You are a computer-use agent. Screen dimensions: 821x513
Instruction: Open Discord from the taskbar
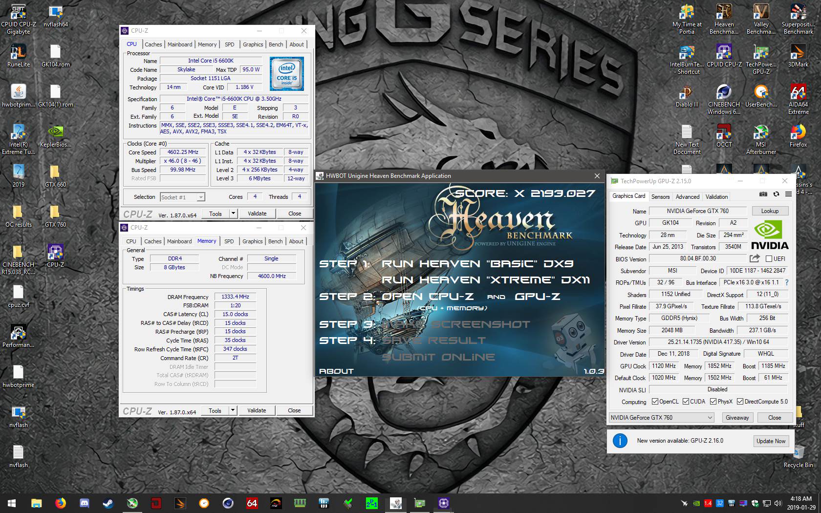[84, 503]
